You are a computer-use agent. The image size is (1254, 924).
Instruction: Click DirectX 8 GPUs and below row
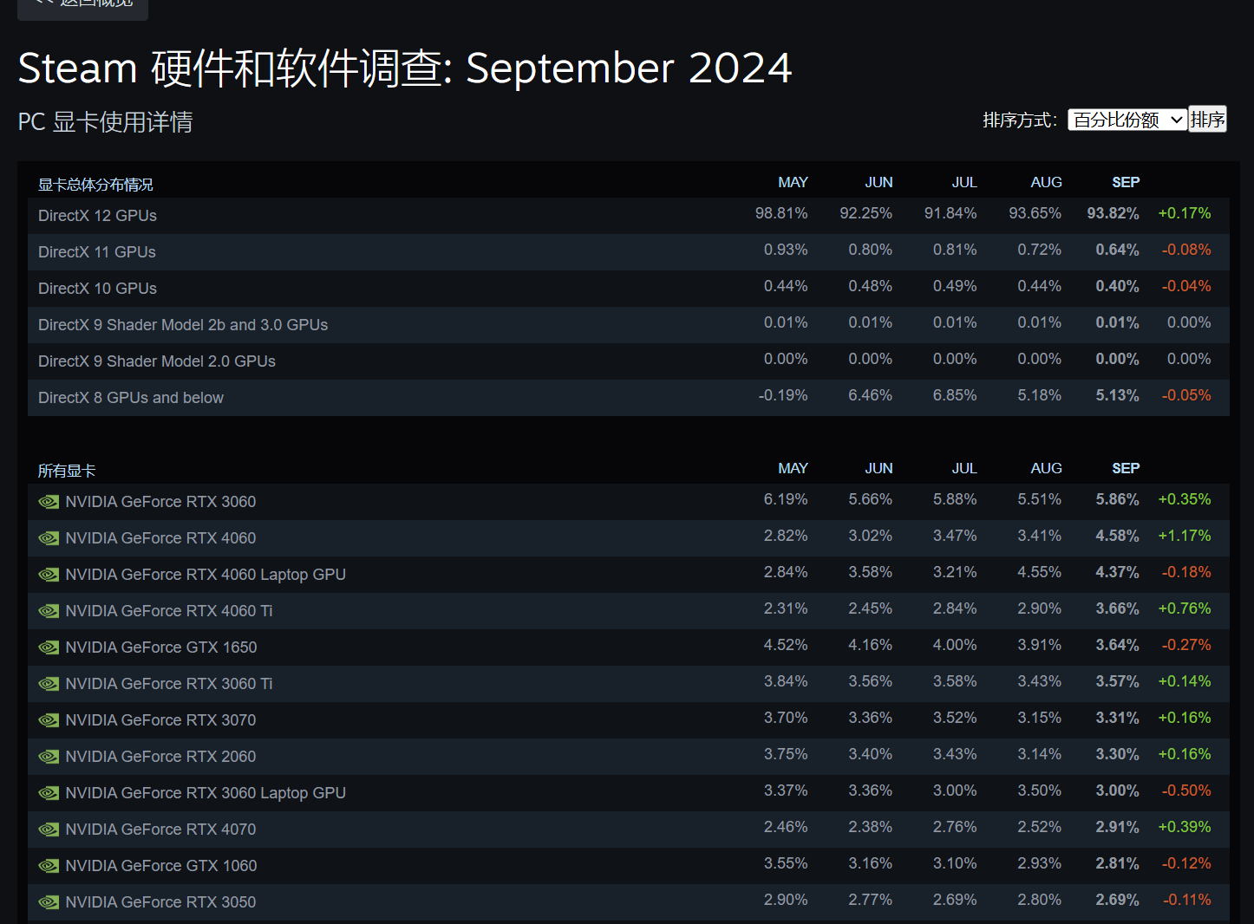tap(131, 398)
